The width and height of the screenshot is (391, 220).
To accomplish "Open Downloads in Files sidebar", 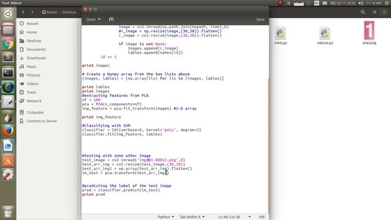I will [x=36, y=58].
